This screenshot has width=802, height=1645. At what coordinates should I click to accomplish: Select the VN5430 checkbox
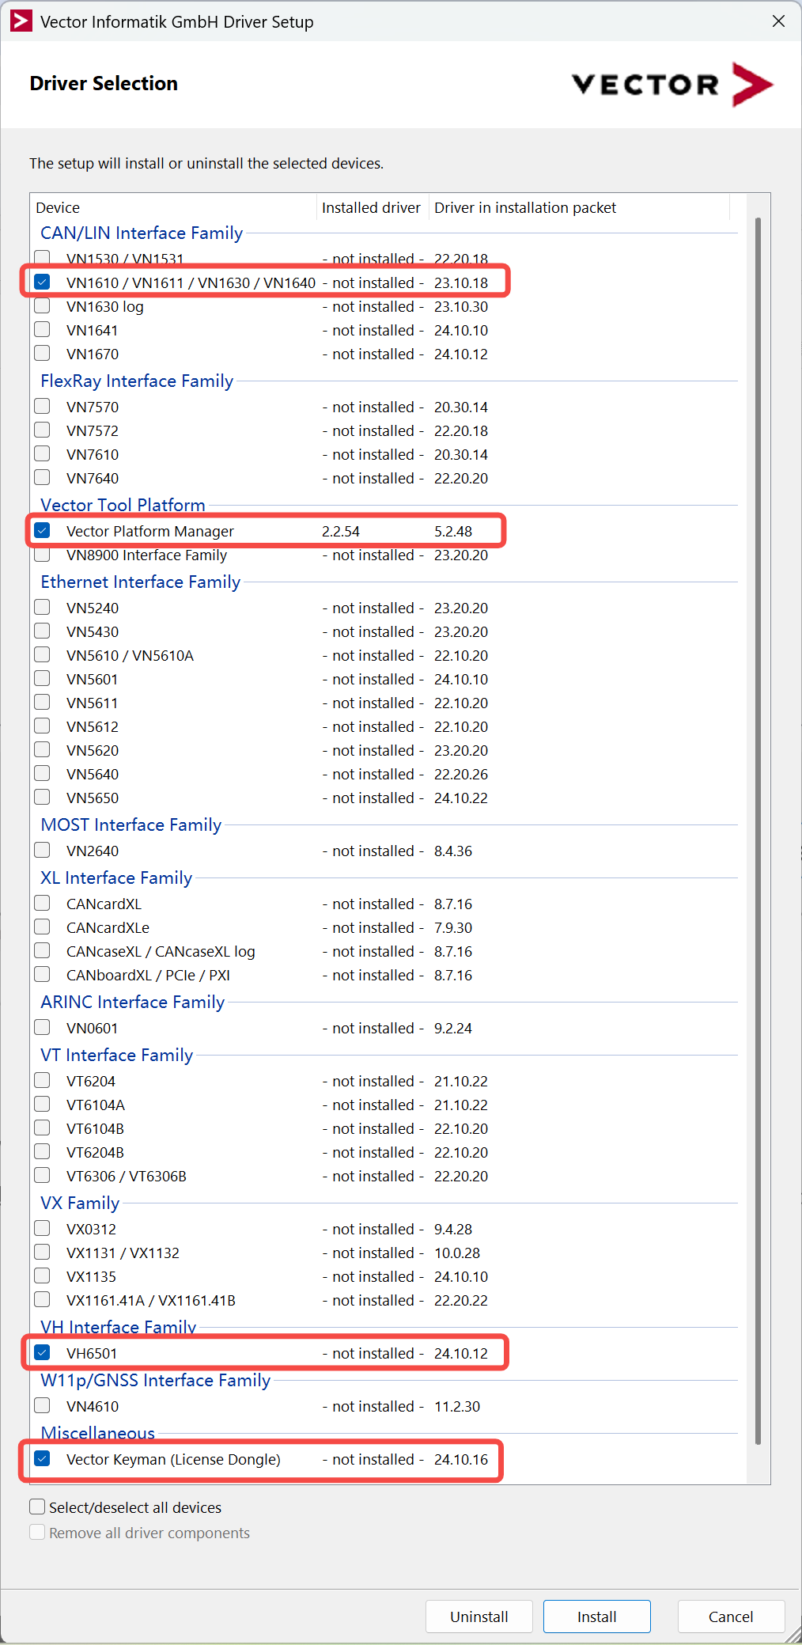pos(43,631)
